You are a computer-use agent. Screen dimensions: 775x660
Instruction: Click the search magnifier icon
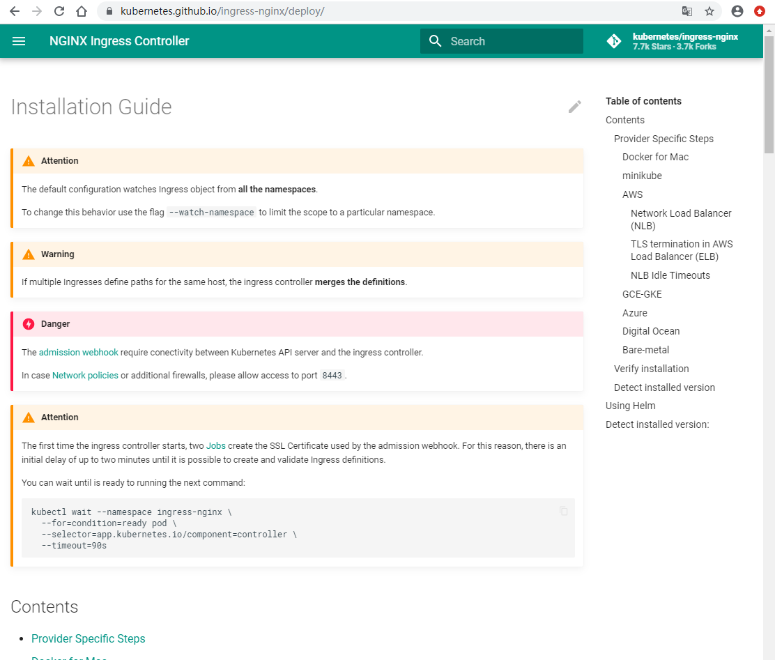[x=435, y=41]
